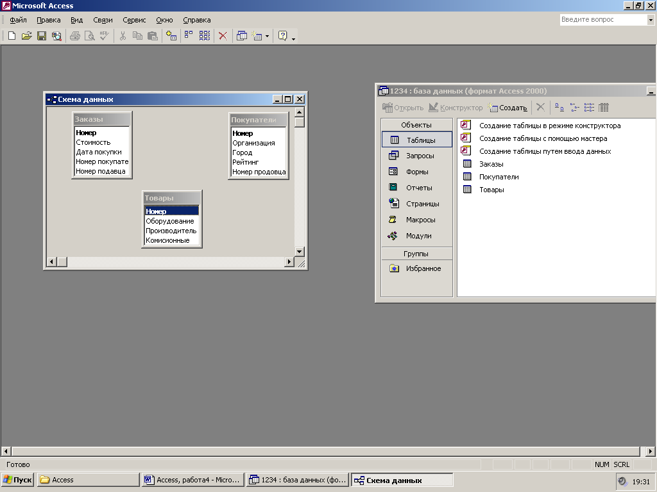The image size is (657, 492).
Task: Open the New object dropdown arrow
Action: (x=268, y=37)
